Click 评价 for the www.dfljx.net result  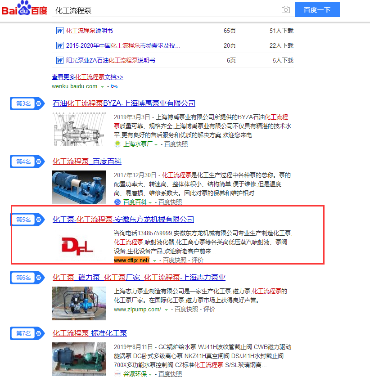pyautogui.click(x=198, y=260)
